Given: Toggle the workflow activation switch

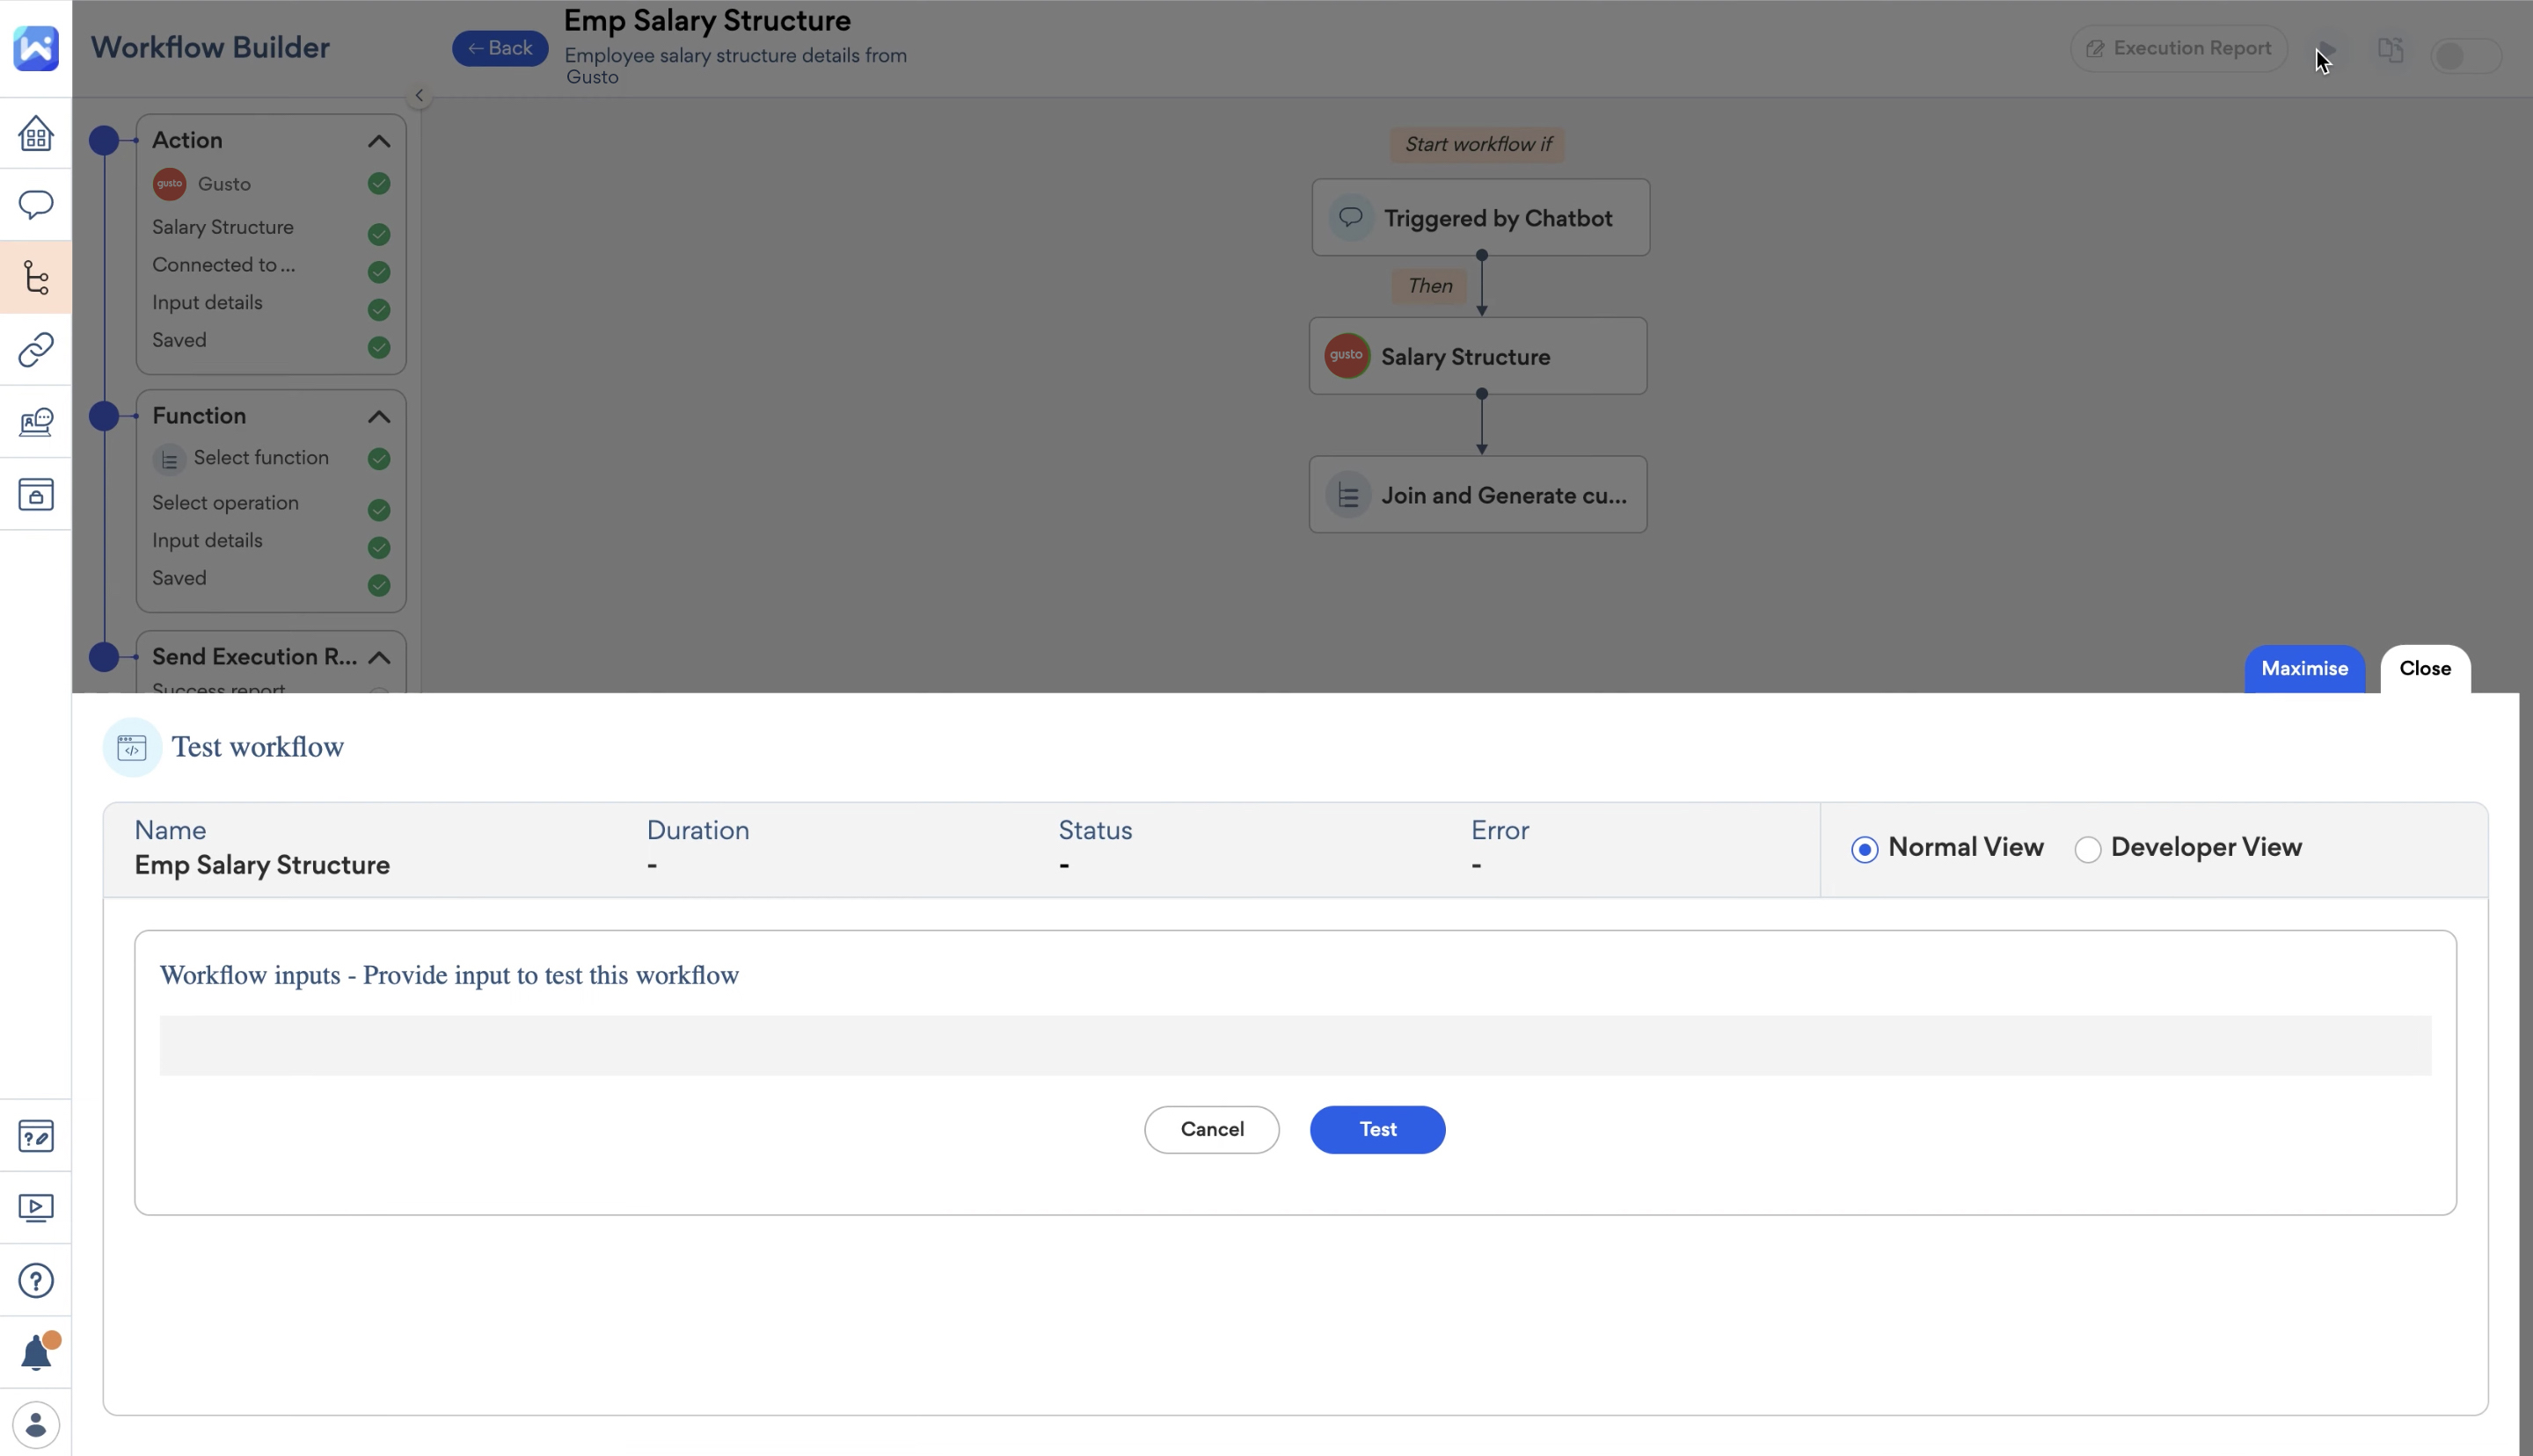Looking at the screenshot, I should (x=2465, y=55).
